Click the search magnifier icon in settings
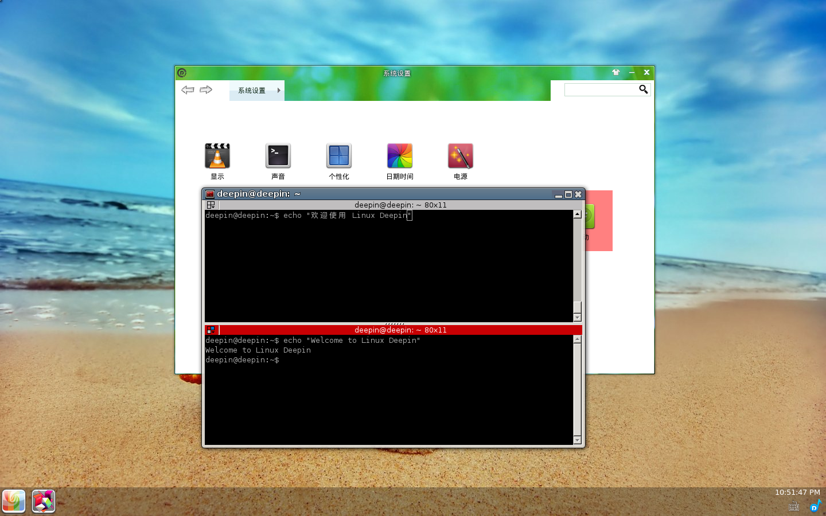 click(x=643, y=89)
